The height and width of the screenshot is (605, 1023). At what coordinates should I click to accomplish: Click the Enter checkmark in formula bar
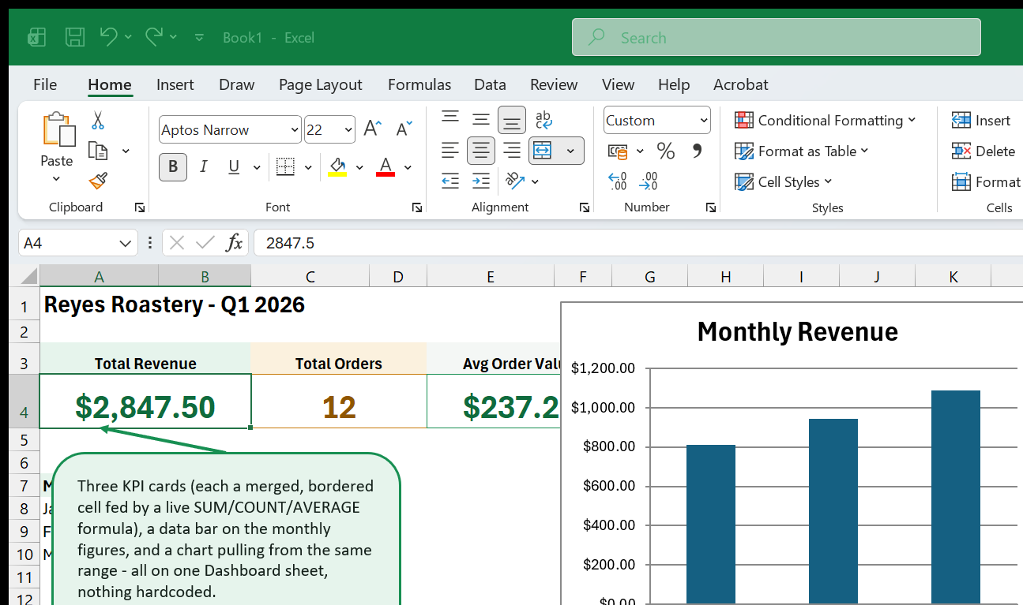pos(205,243)
